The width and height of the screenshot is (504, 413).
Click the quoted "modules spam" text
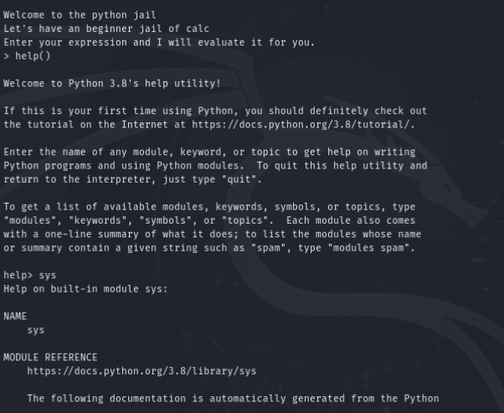pos(378,247)
